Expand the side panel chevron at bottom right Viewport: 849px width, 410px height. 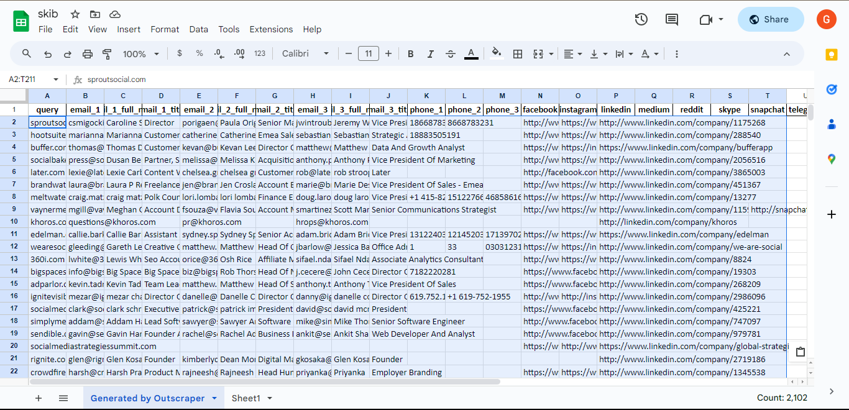point(832,391)
